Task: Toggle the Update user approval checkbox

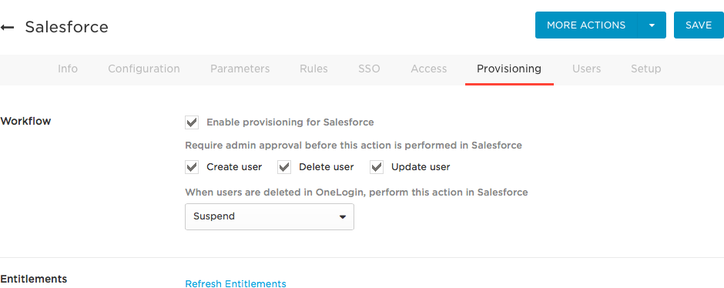Action: coord(377,167)
